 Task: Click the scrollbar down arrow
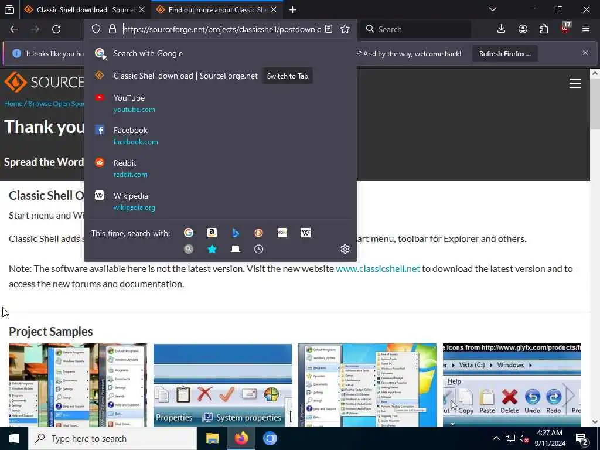(x=595, y=422)
